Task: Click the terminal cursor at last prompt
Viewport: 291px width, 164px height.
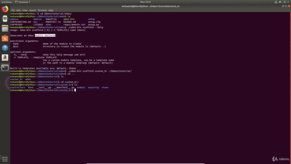Action: (x=75, y=90)
